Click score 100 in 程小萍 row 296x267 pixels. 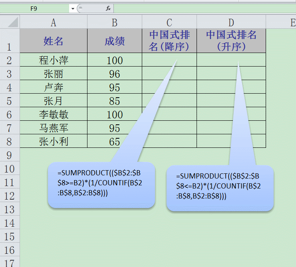coord(115,60)
